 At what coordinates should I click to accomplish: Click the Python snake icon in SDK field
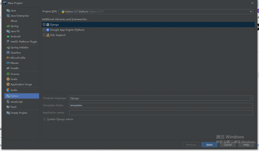[x=63, y=12]
